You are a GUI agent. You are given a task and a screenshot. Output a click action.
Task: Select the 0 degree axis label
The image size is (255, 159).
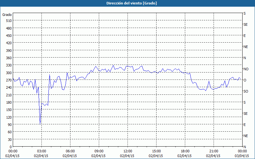(11, 147)
